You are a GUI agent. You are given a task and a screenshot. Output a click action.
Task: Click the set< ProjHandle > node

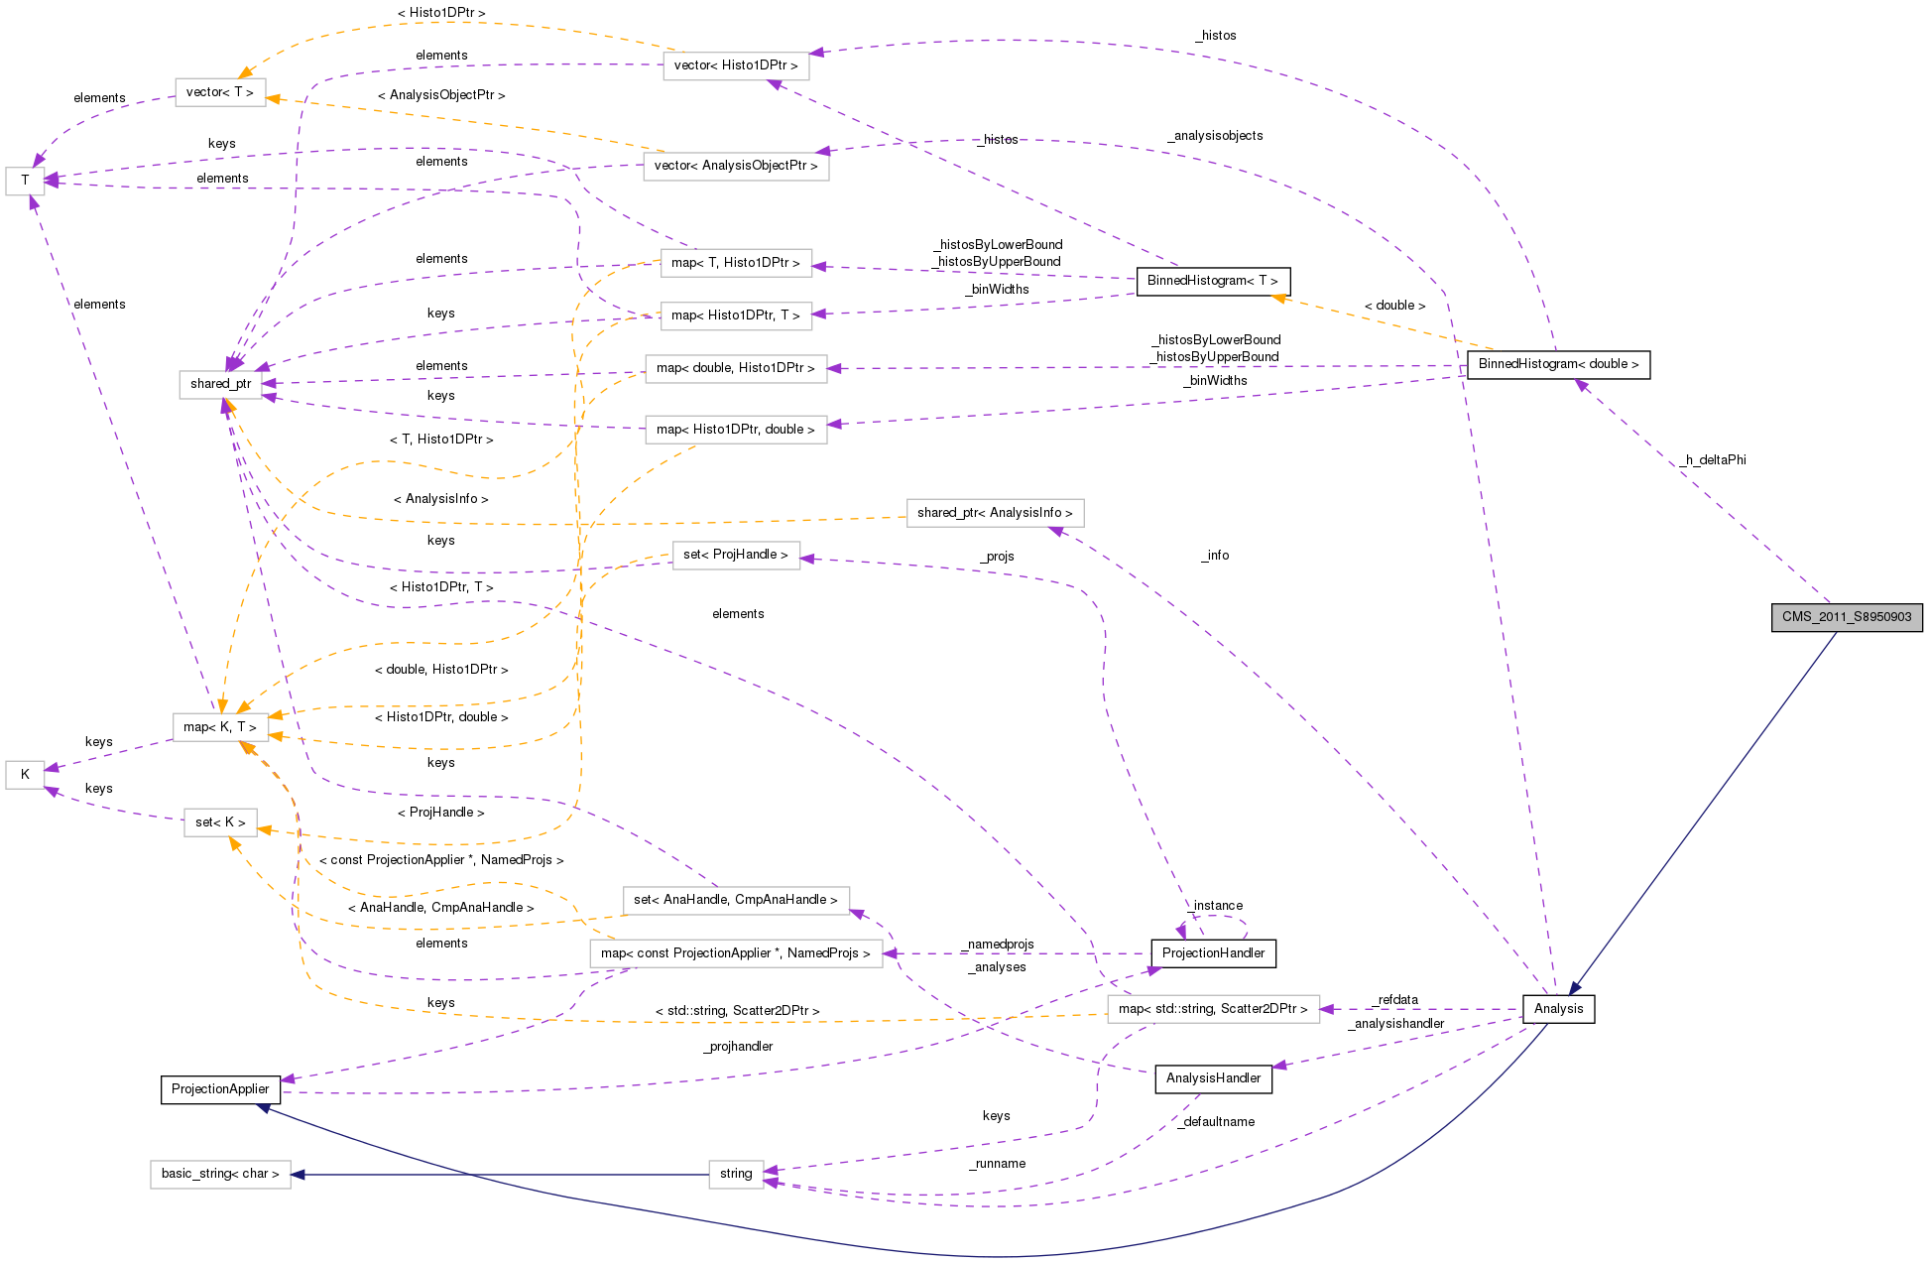pyautogui.click(x=736, y=555)
